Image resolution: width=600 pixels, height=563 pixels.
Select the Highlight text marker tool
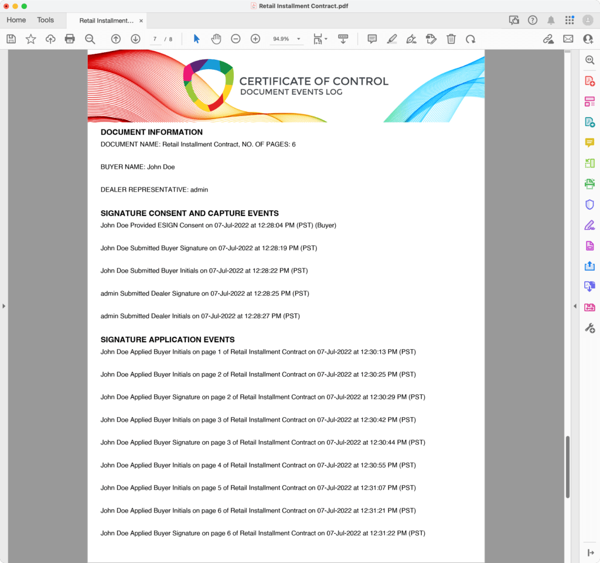[392, 39]
